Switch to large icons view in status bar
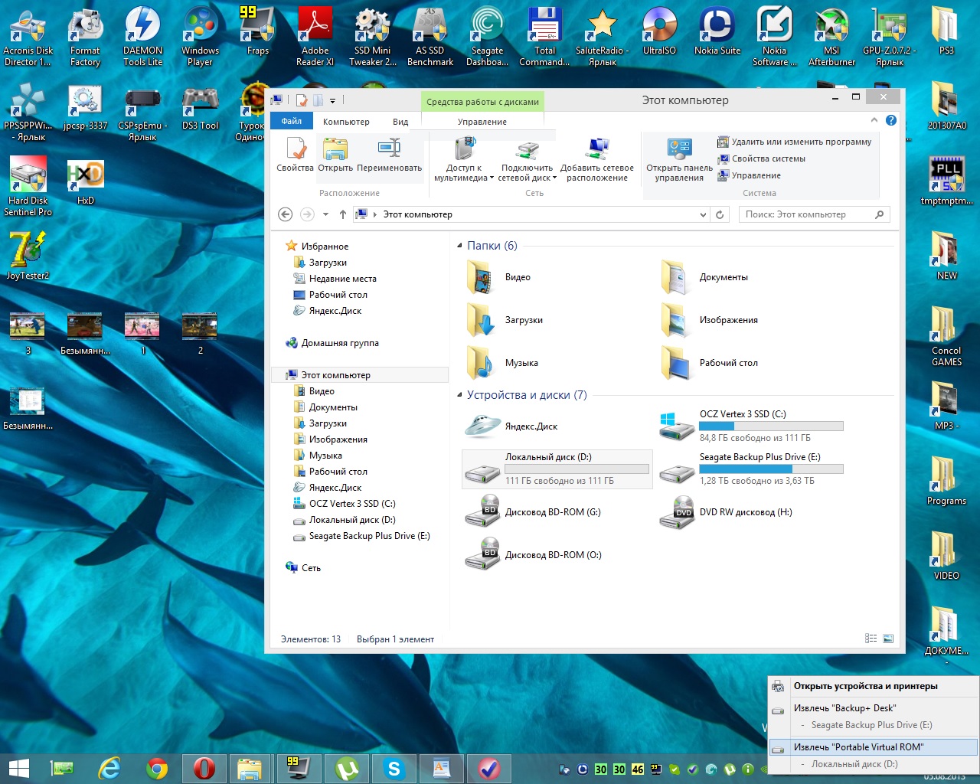The height and width of the screenshot is (784, 980). pyautogui.click(x=888, y=639)
